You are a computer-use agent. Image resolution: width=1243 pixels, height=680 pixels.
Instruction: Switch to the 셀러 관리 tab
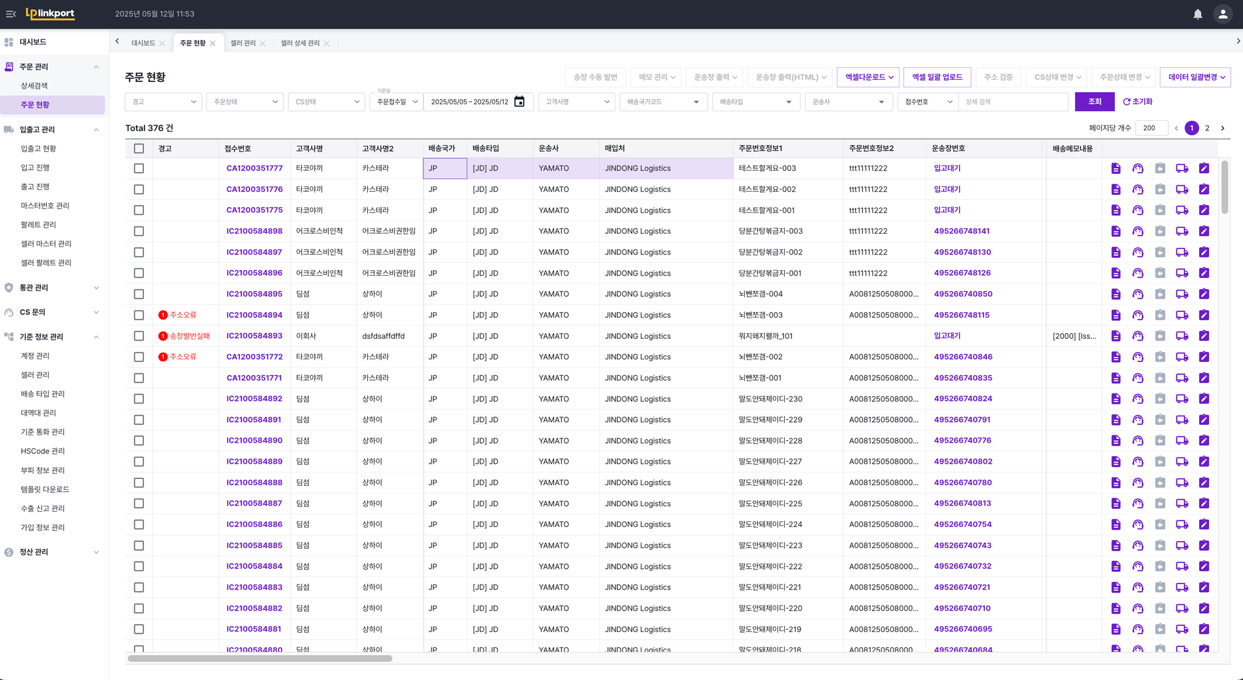point(243,43)
